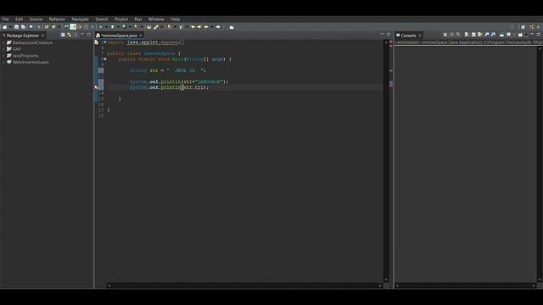Click Remove Launch in Console toolbar

point(451,35)
